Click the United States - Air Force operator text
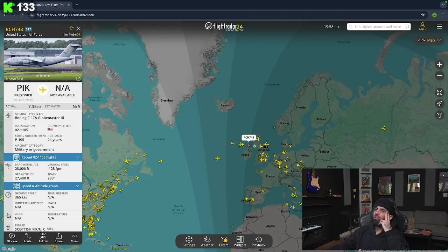Image resolution: width=448 pixels, height=252 pixels. pos(24,35)
